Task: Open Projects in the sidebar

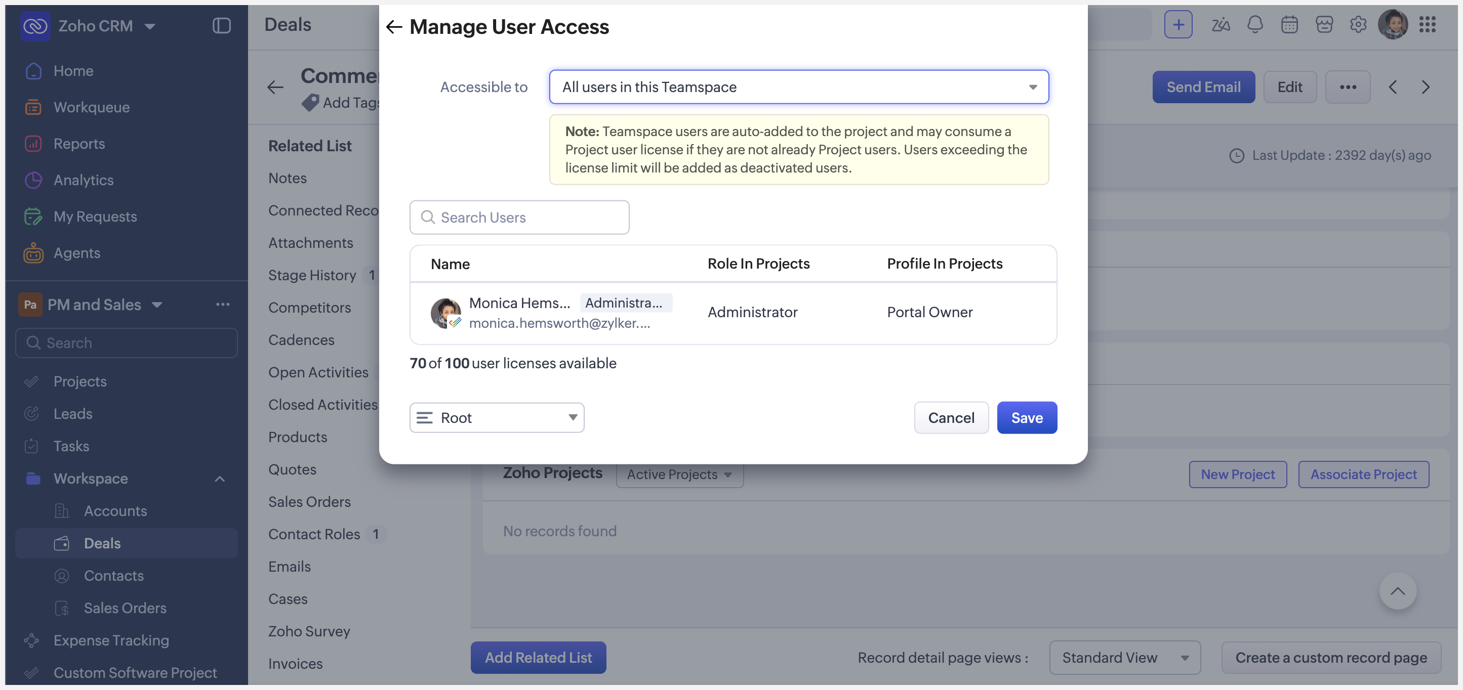Action: [80, 381]
